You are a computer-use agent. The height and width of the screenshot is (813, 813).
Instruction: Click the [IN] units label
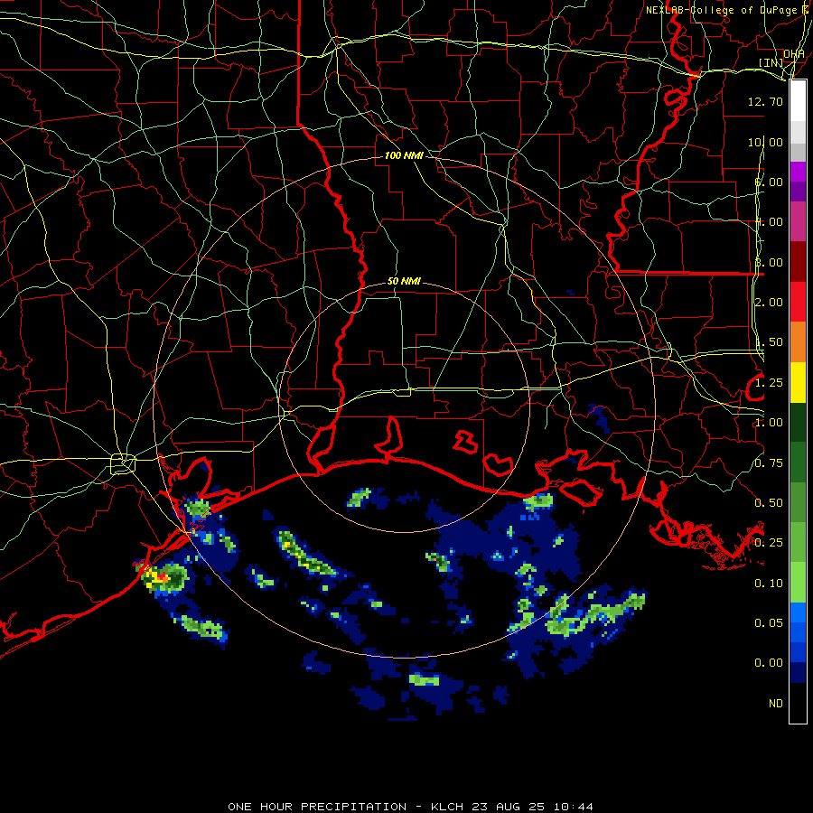771,63
